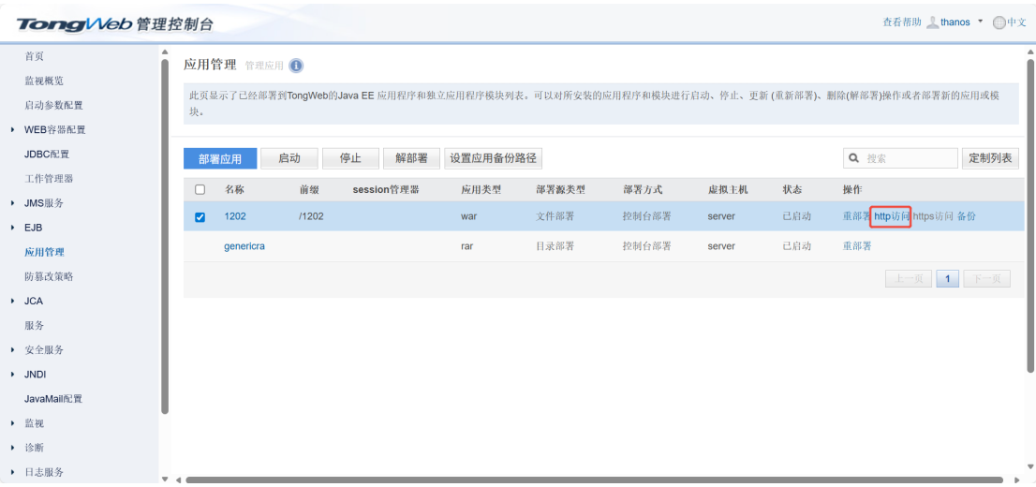The width and height of the screenshot is (1036, 487).
Task: Click the http访问 link for 1202
Action: click(891, 216)
